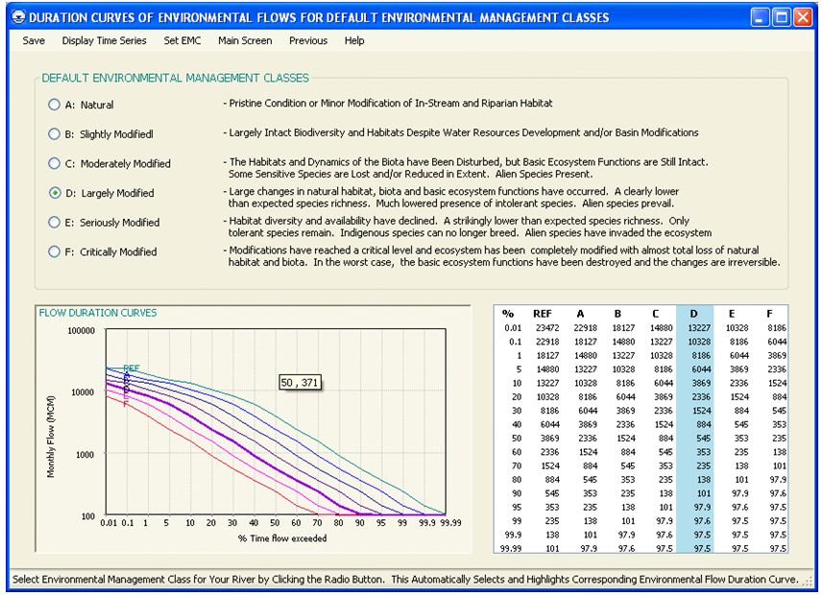Maximize the application window
The height and width of the screenshot is (595, 824).
click(781, 16)
